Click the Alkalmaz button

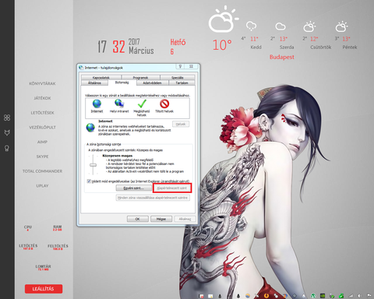tap(185, 219)
